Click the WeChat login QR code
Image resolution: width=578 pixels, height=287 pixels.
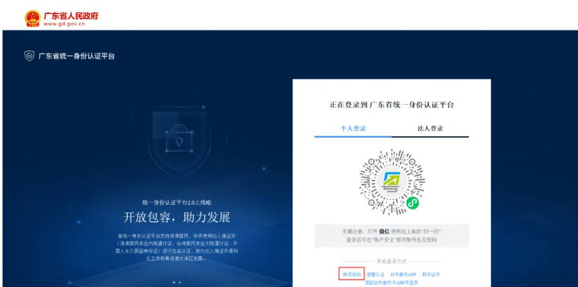(x=392, y=182)
